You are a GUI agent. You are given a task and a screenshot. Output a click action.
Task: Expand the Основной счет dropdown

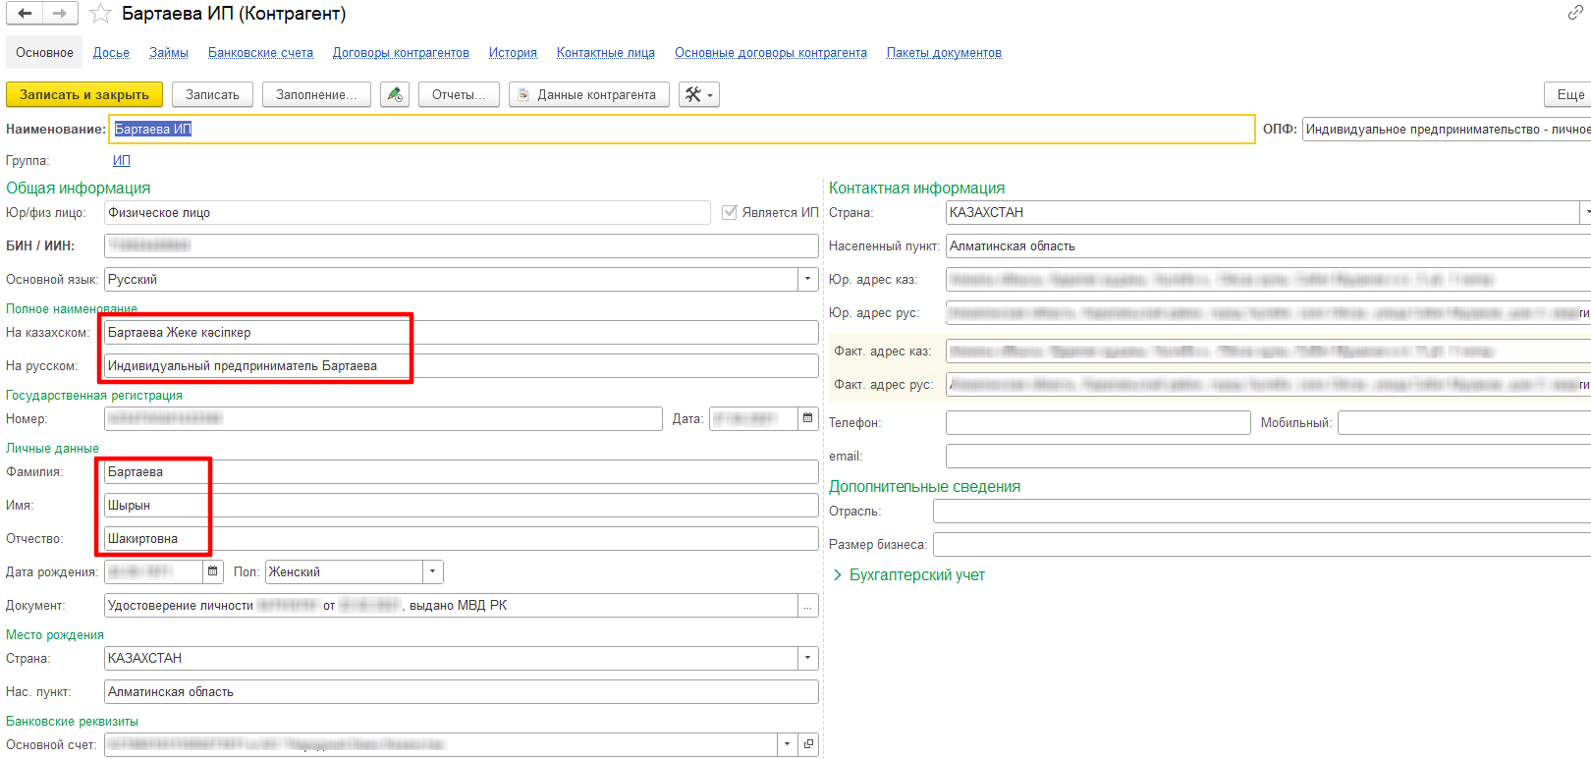[787, 745]
